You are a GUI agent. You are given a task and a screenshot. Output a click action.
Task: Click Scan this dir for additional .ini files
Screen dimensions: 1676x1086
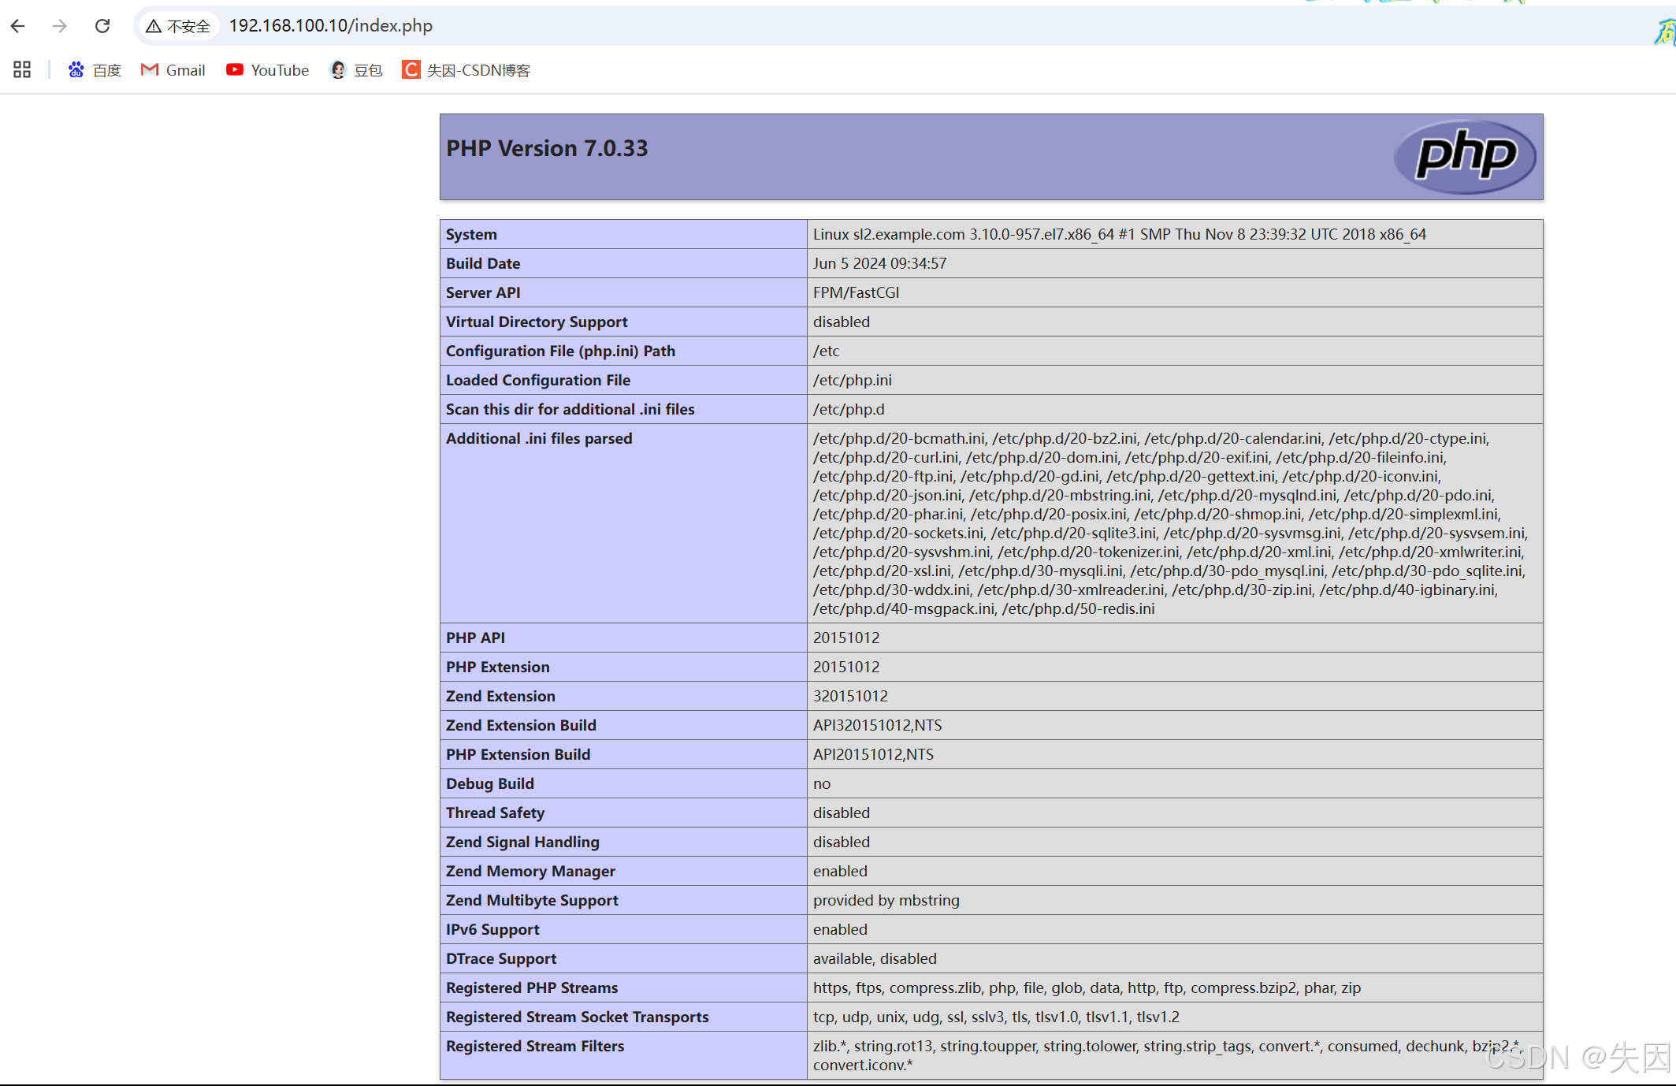point(570,409)
